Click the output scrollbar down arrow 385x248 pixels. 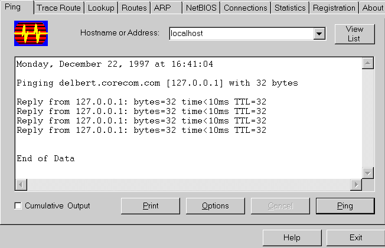tap(367, 173)
